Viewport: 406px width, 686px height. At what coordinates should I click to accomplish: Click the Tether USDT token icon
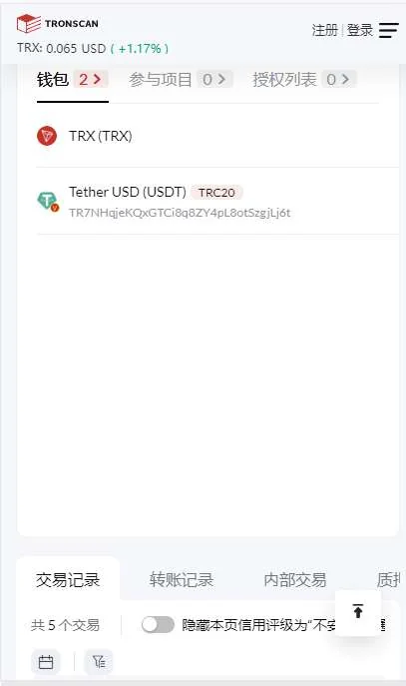point(48,202)
